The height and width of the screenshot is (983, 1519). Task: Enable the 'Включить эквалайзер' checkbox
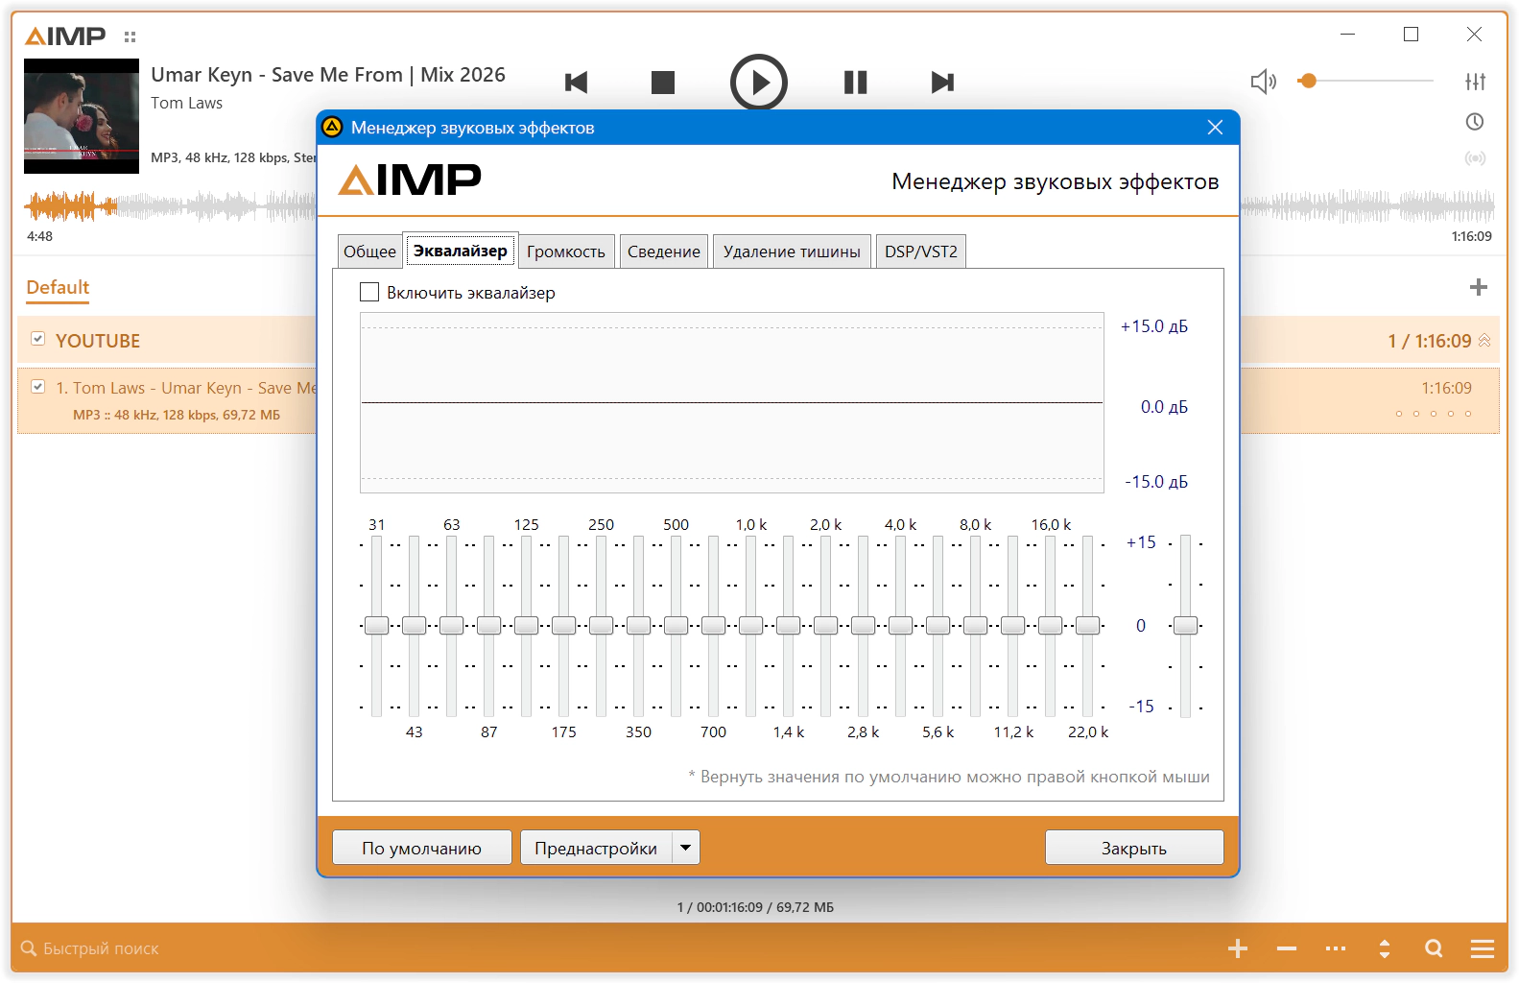369,292
